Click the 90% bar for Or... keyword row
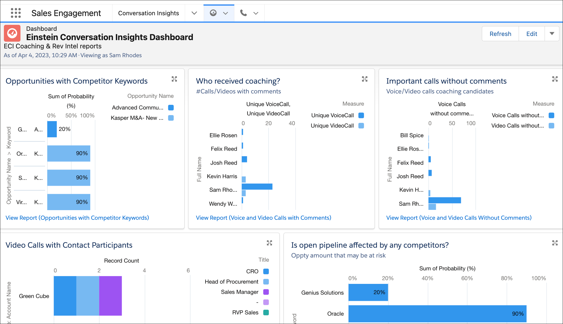 pos(69,153)
